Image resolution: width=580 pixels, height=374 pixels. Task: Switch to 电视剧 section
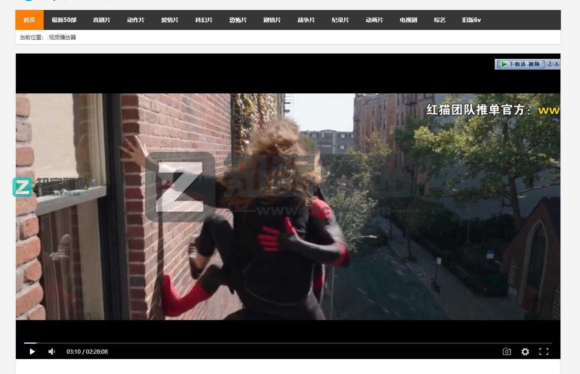pos(408,20)
